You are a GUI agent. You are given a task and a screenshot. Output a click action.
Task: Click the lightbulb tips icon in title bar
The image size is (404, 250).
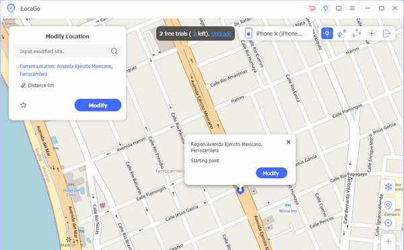coord(326,9)
